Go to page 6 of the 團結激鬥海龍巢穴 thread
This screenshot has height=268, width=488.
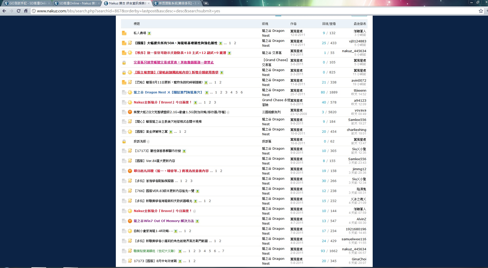point(241,92)
